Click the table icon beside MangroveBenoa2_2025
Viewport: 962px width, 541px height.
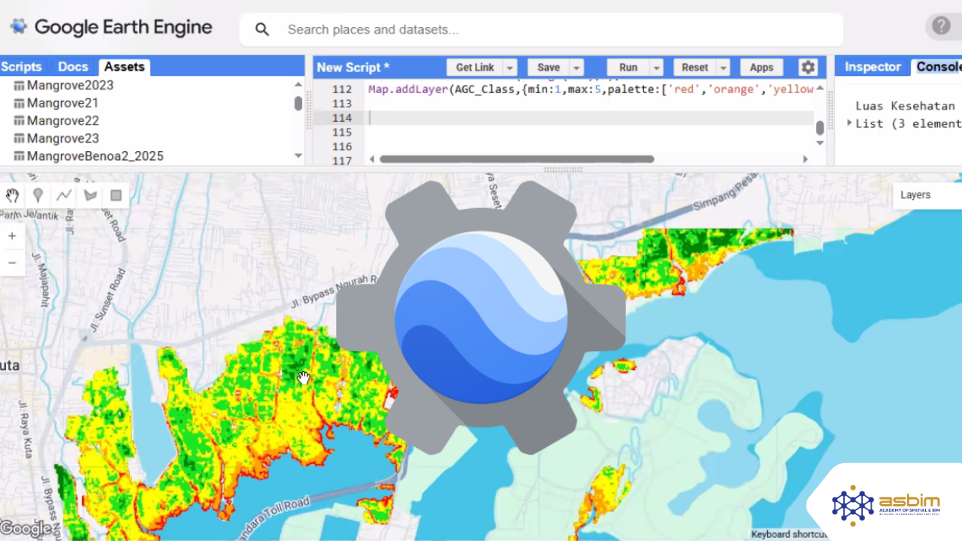coord(20,156)
